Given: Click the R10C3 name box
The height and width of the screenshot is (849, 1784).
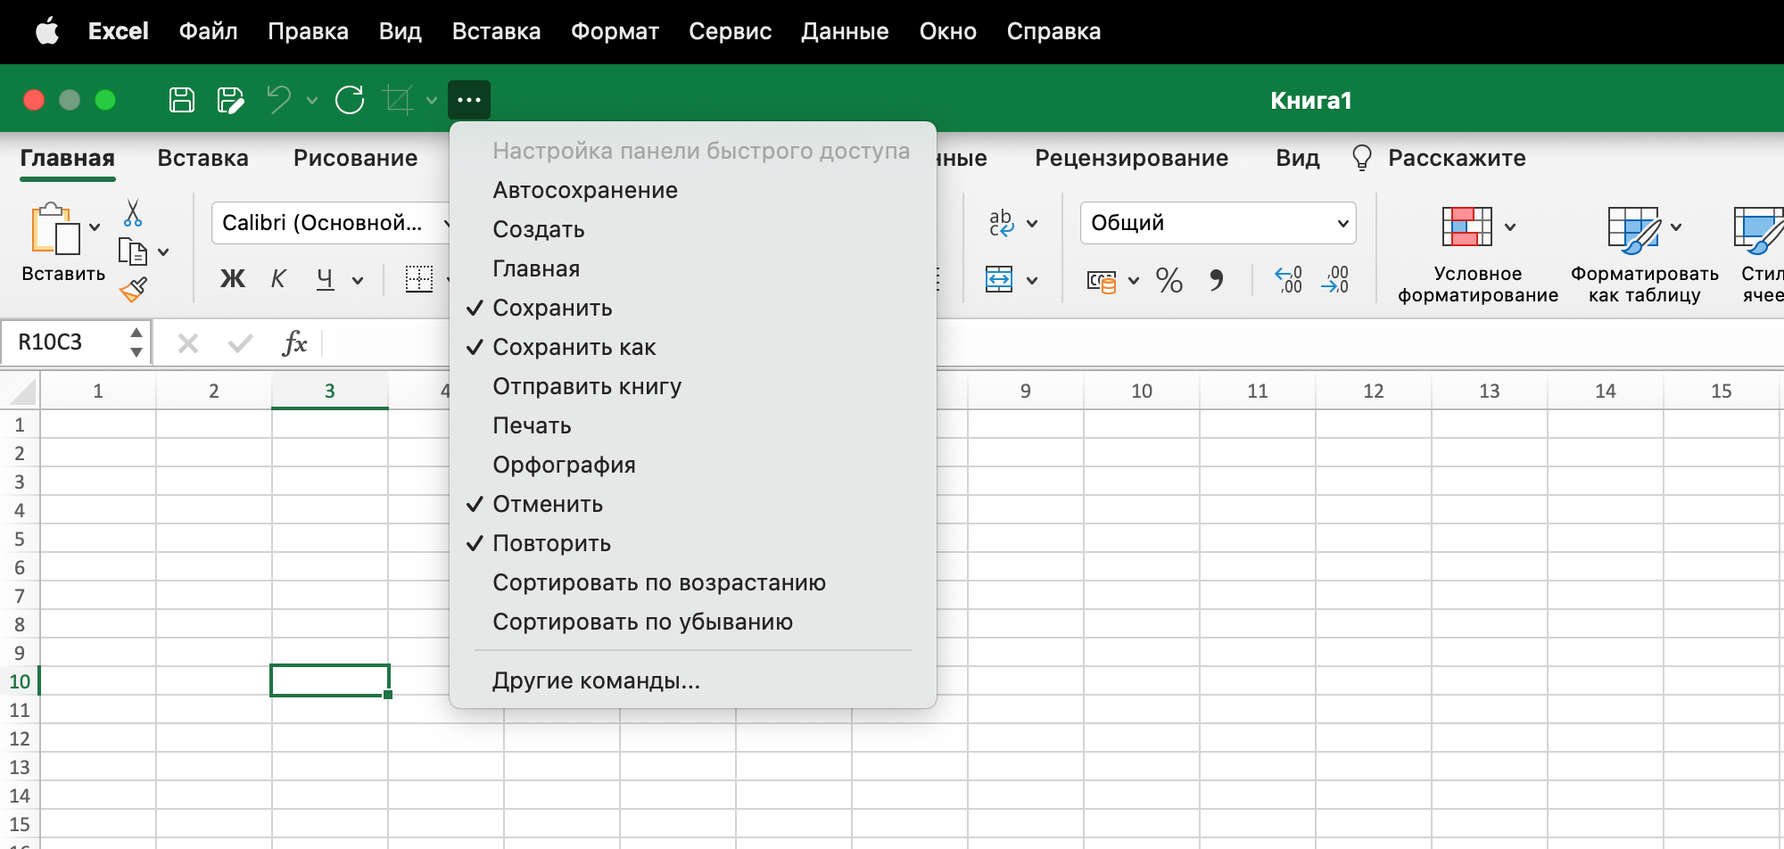Looking at the screenshot, I should click(x=62, y=342).
